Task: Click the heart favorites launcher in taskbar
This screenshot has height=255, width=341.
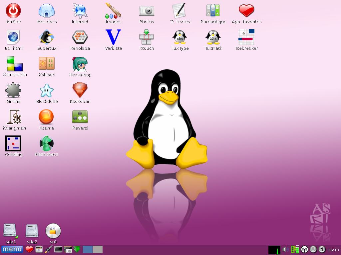Action: (x=29, y=249)
